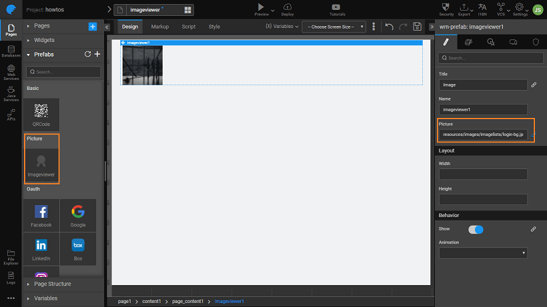Open the Variables menu button
This screenshot has height=307, width=547.
pos(282,27)
